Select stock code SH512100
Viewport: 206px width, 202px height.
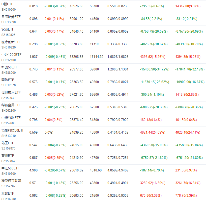9,60
